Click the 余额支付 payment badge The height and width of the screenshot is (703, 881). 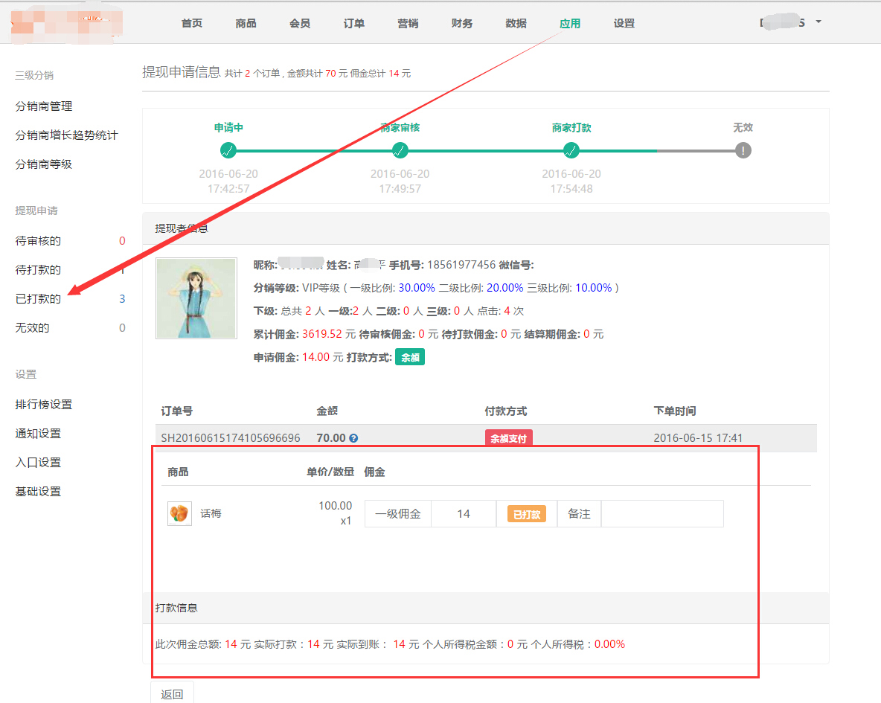(x=509, y=438)
